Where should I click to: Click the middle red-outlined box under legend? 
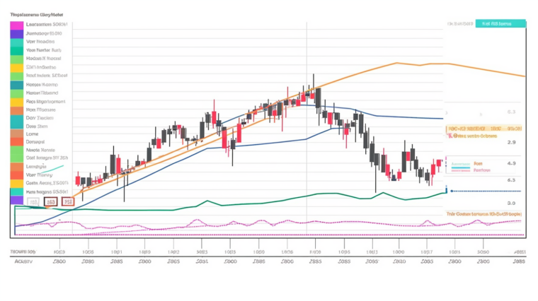click(x=50, y=201)
